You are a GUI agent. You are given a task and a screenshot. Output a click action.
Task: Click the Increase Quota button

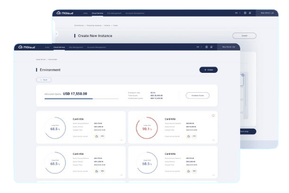tap(197, 95)
